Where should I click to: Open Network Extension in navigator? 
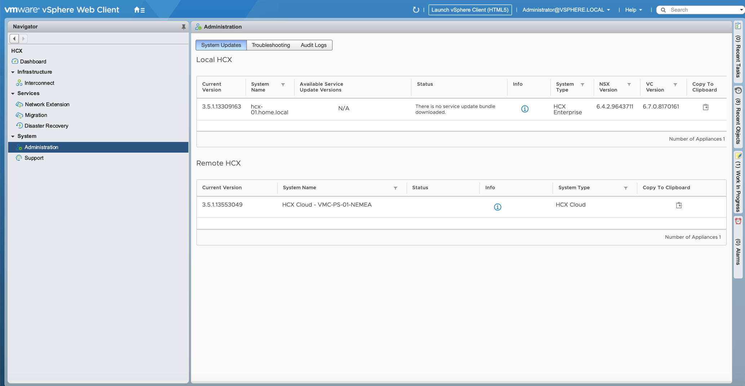[47, 105]
